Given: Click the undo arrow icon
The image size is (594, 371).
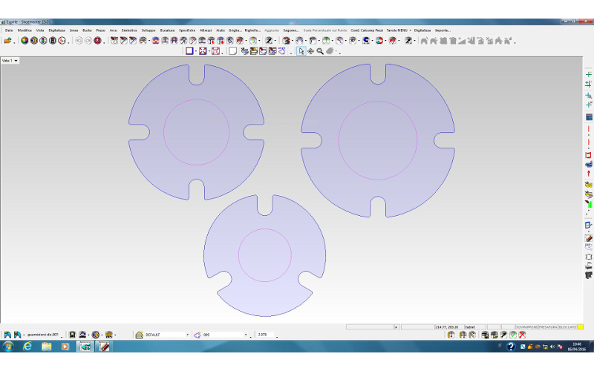Looking at the screenshot, I should 79,40.
